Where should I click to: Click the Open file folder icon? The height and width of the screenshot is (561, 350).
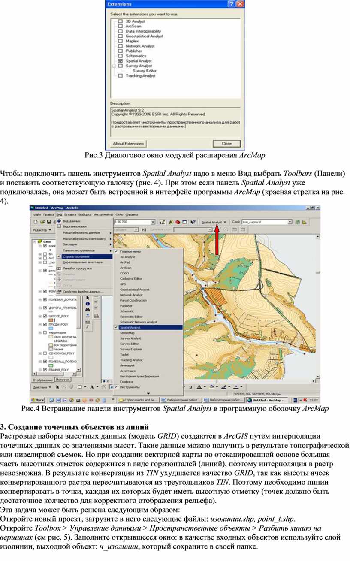pyautogui.click(x=42, y=222)
